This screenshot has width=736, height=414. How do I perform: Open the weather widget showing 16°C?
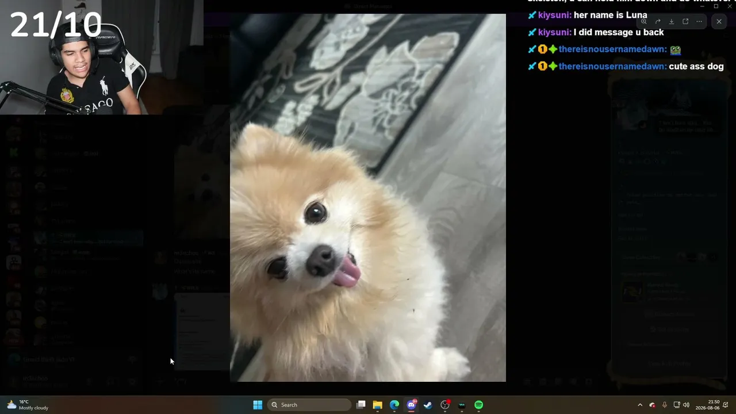(28, 405)
